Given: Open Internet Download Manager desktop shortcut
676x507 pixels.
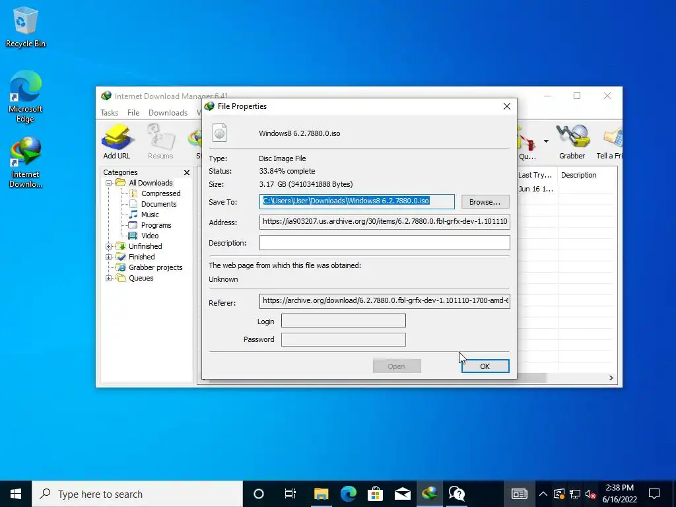Looking at the screenshot, I should coord(26,162).
